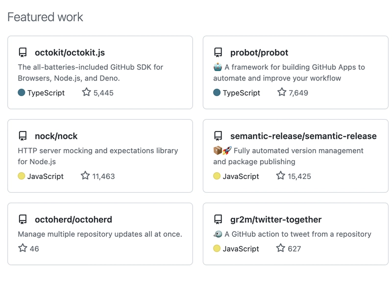Click repo icon beside semantic-release/semantic-release

(218, 136)
